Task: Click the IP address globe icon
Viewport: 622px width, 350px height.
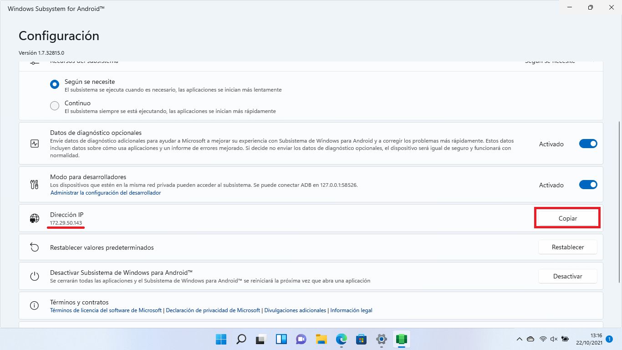Action: (x=35, y=218)
